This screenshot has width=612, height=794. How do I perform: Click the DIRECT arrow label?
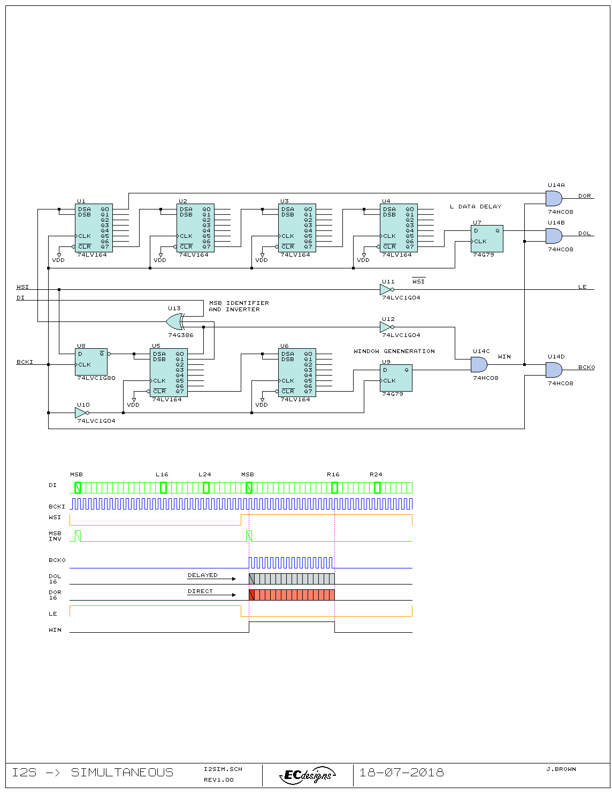pyautogui.click(x=200, y=591)
